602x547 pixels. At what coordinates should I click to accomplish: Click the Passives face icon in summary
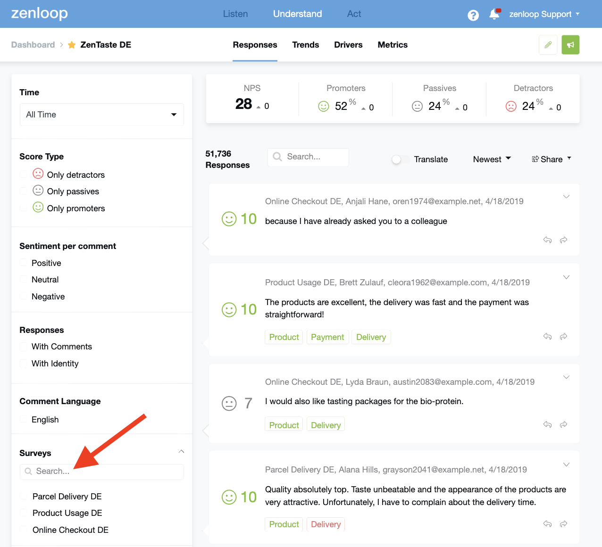pyautogui.click(x=417, y=107)
